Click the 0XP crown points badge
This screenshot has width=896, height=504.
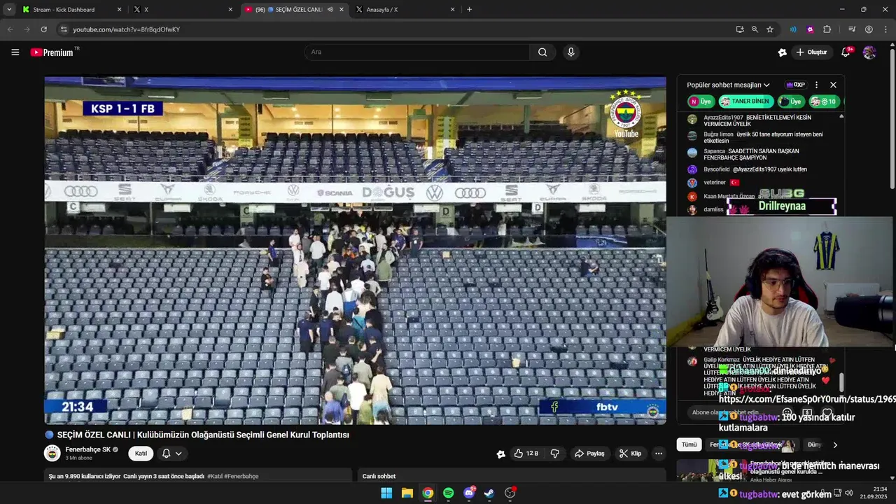click(x=795, y=85)
